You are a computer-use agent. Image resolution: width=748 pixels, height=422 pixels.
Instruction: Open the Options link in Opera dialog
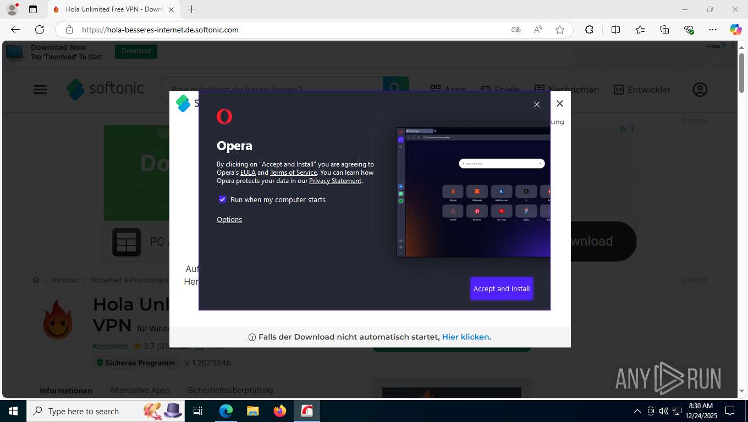(229, 219)
